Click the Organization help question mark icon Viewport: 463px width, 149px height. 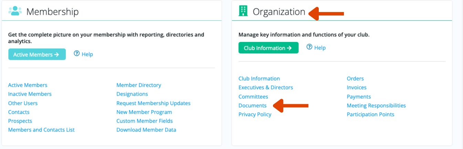(x=309, y=47)
